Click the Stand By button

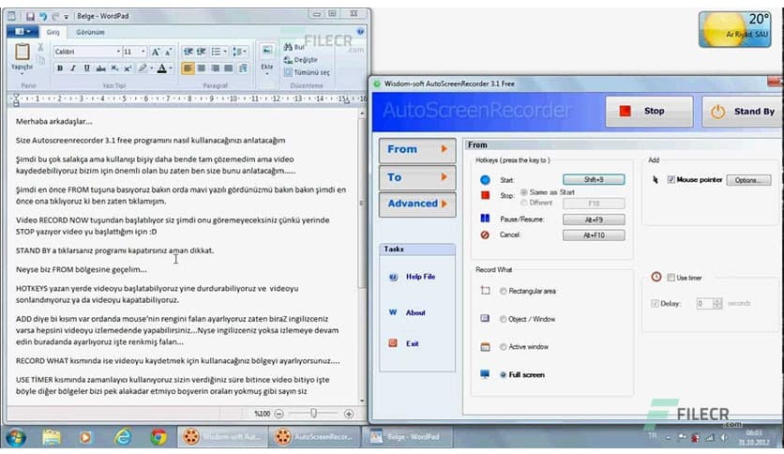click(x=742, y=111)
